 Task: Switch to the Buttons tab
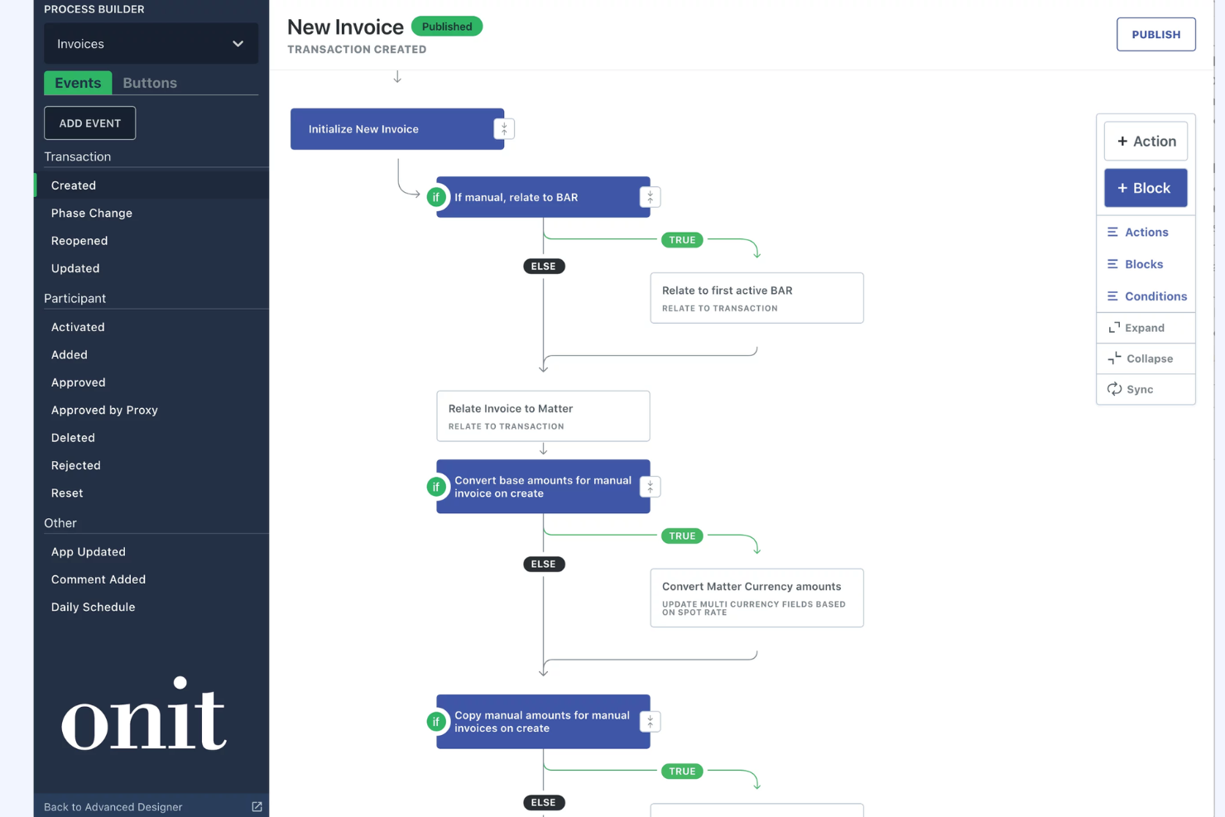[150, 82]
